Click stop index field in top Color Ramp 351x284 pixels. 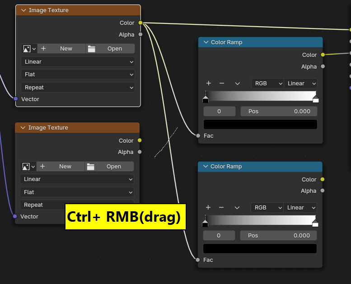tap(220, 111)
